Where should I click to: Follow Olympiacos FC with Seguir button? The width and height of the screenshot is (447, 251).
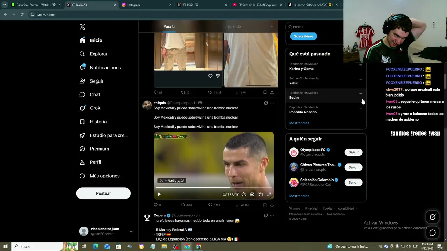tap(353, 152)
